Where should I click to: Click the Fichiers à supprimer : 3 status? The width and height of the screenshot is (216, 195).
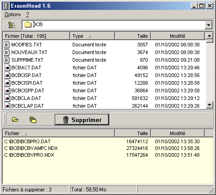(x=35, y=190)
